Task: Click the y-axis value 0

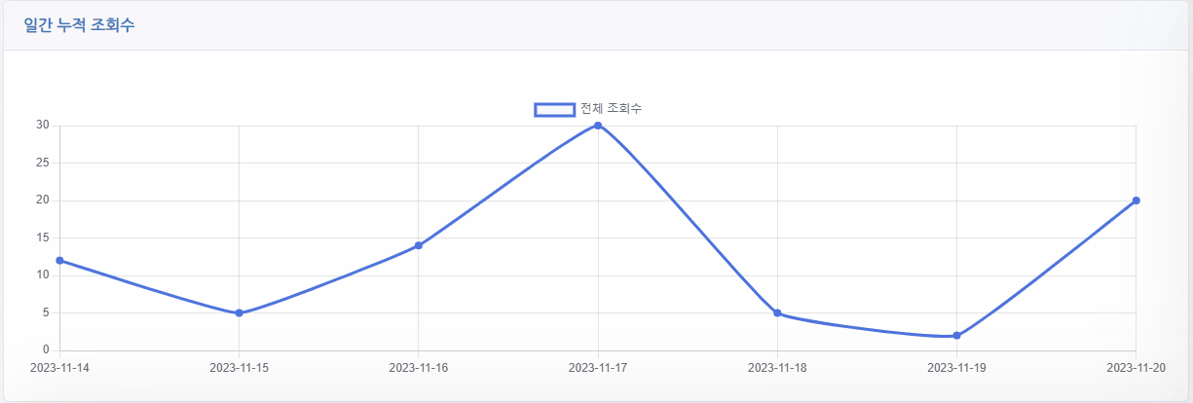Action: coord(46,350)
